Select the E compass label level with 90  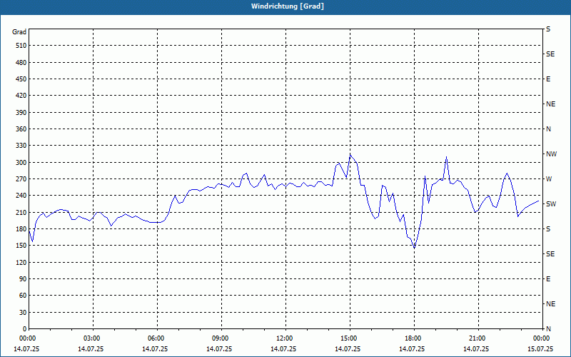tap(548, 279)
